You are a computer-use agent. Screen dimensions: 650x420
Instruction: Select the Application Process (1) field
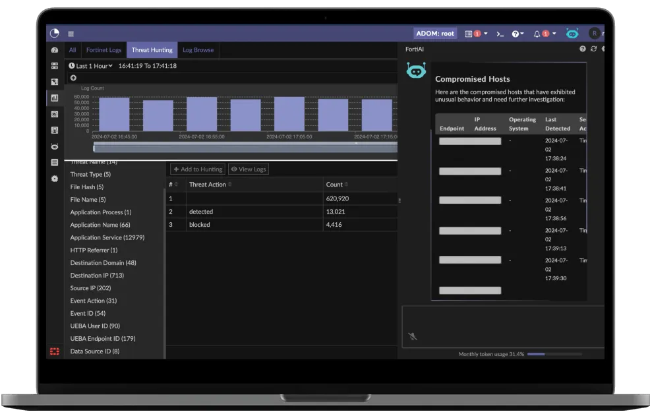point(101,212)
